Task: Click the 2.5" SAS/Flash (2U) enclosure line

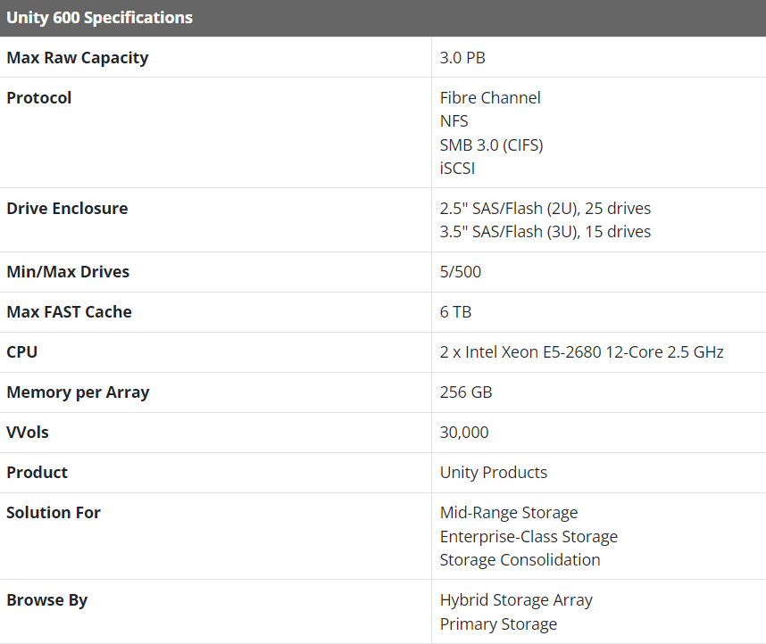Action: (x=545, y=209)
